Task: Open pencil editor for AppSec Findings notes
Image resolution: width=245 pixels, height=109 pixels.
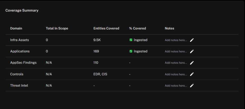Action: pyautogui.click(x=192, y=63)
